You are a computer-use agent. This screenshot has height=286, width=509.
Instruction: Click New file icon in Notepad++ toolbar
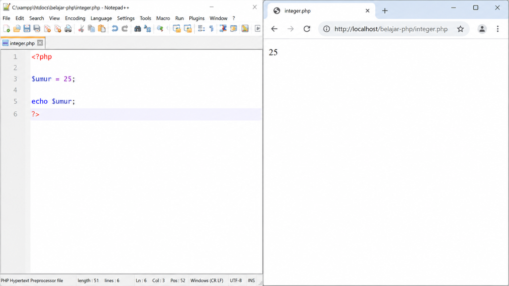[x=6, y=29]
